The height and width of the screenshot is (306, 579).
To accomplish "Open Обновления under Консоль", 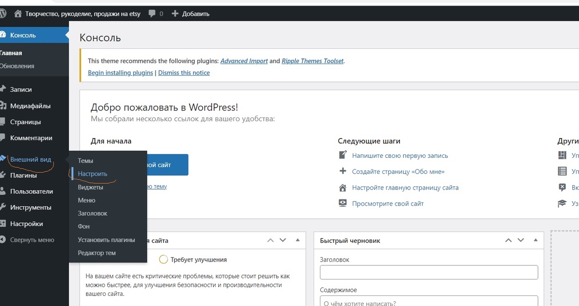I will pos(17,66).
